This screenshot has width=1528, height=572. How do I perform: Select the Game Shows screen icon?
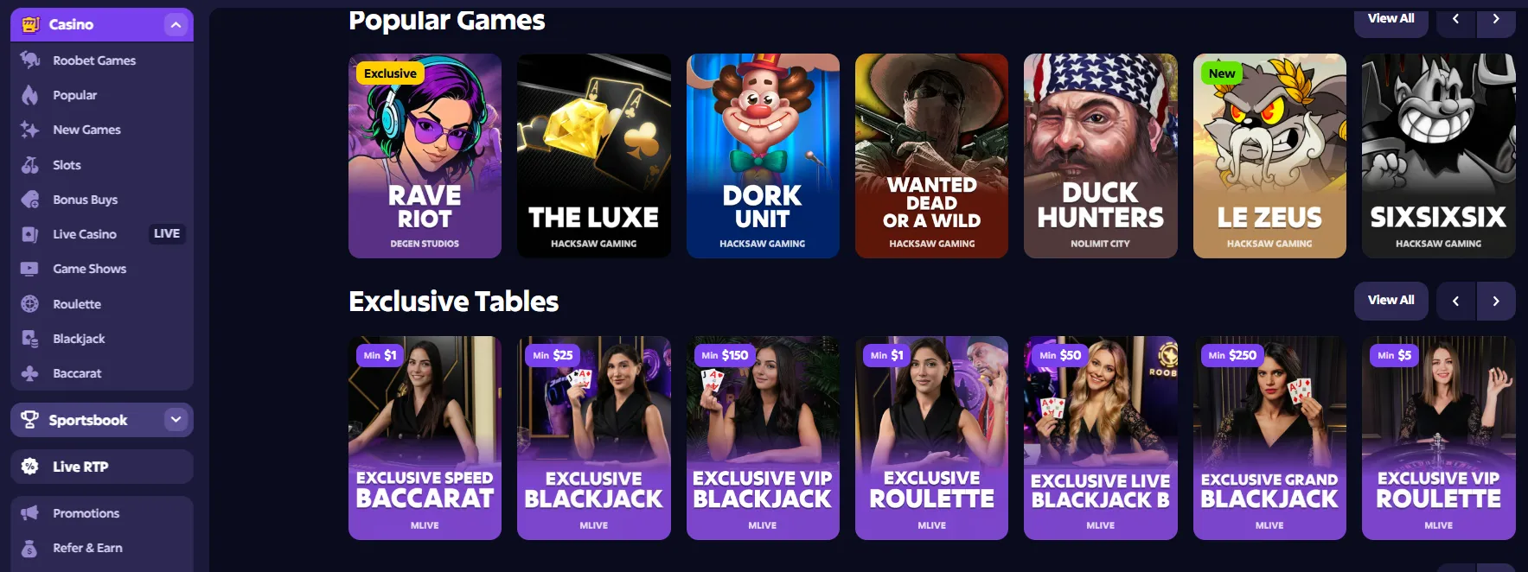click(x=30, y=269)
